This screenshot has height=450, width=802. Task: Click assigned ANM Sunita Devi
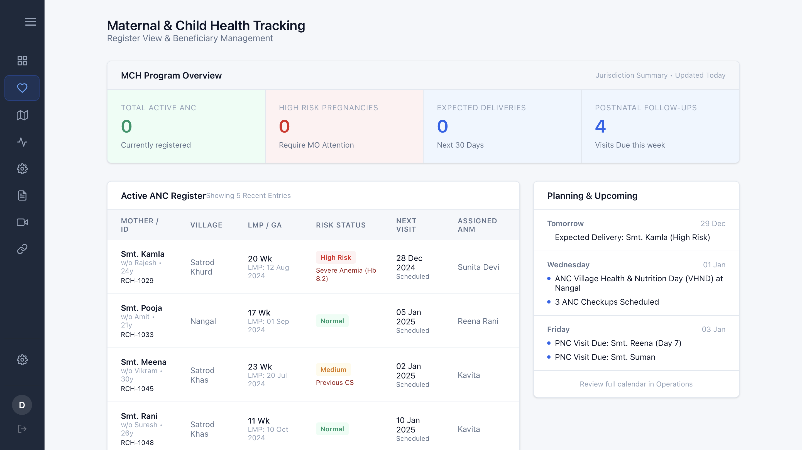(x=478, y=267)
